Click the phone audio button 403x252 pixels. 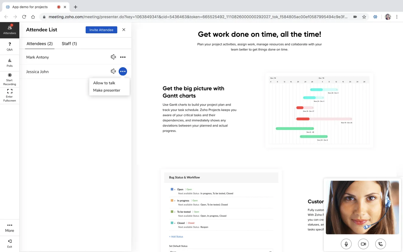tap(381, 244)
